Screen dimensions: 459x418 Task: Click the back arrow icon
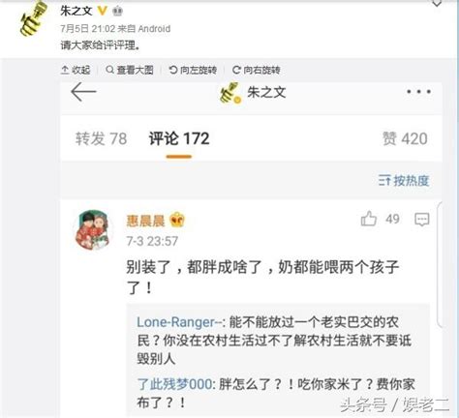coord(83,92)
